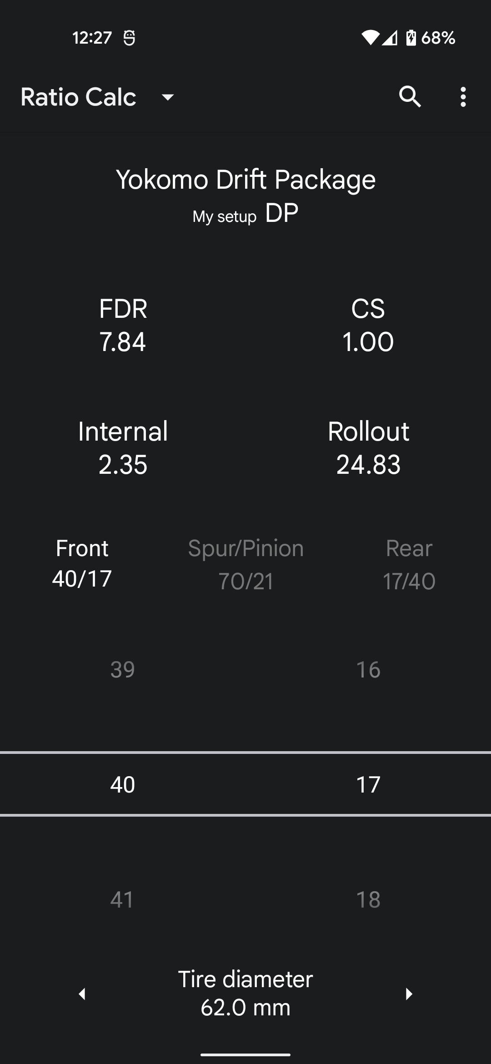Screen dimensions: 491x1064
Task: Tap the selected 40 picker value
Action: (123, 784)
